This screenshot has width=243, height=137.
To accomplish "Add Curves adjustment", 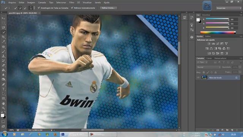I will tap(218, 44).
